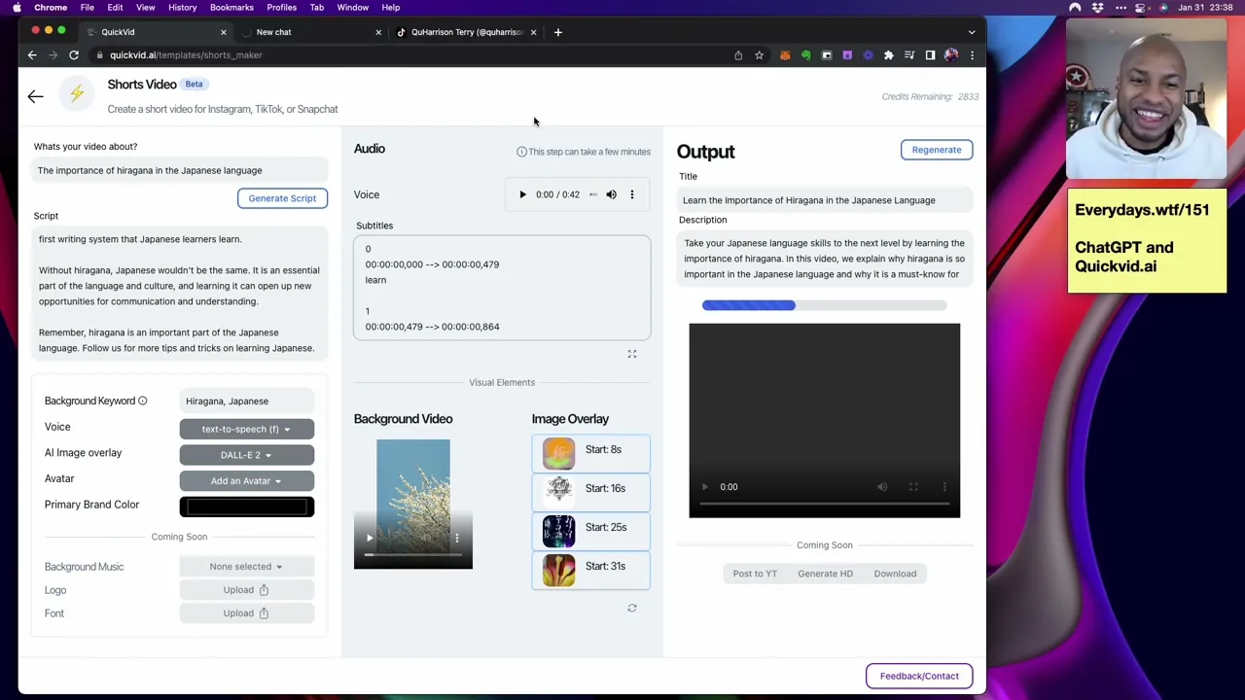Open the AI Image overlay DALL-E 2 dropdown
This screenshot has width=1245, height=700.
click(246, 455)
